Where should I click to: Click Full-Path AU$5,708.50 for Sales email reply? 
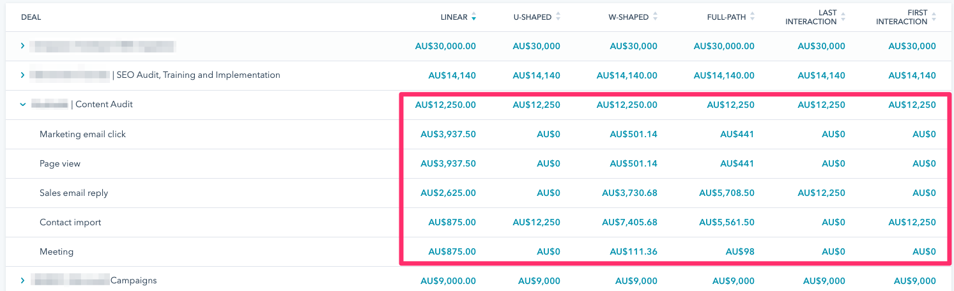click(727, 193)
